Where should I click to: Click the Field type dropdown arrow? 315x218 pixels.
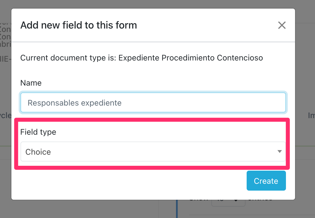point(279,152)
